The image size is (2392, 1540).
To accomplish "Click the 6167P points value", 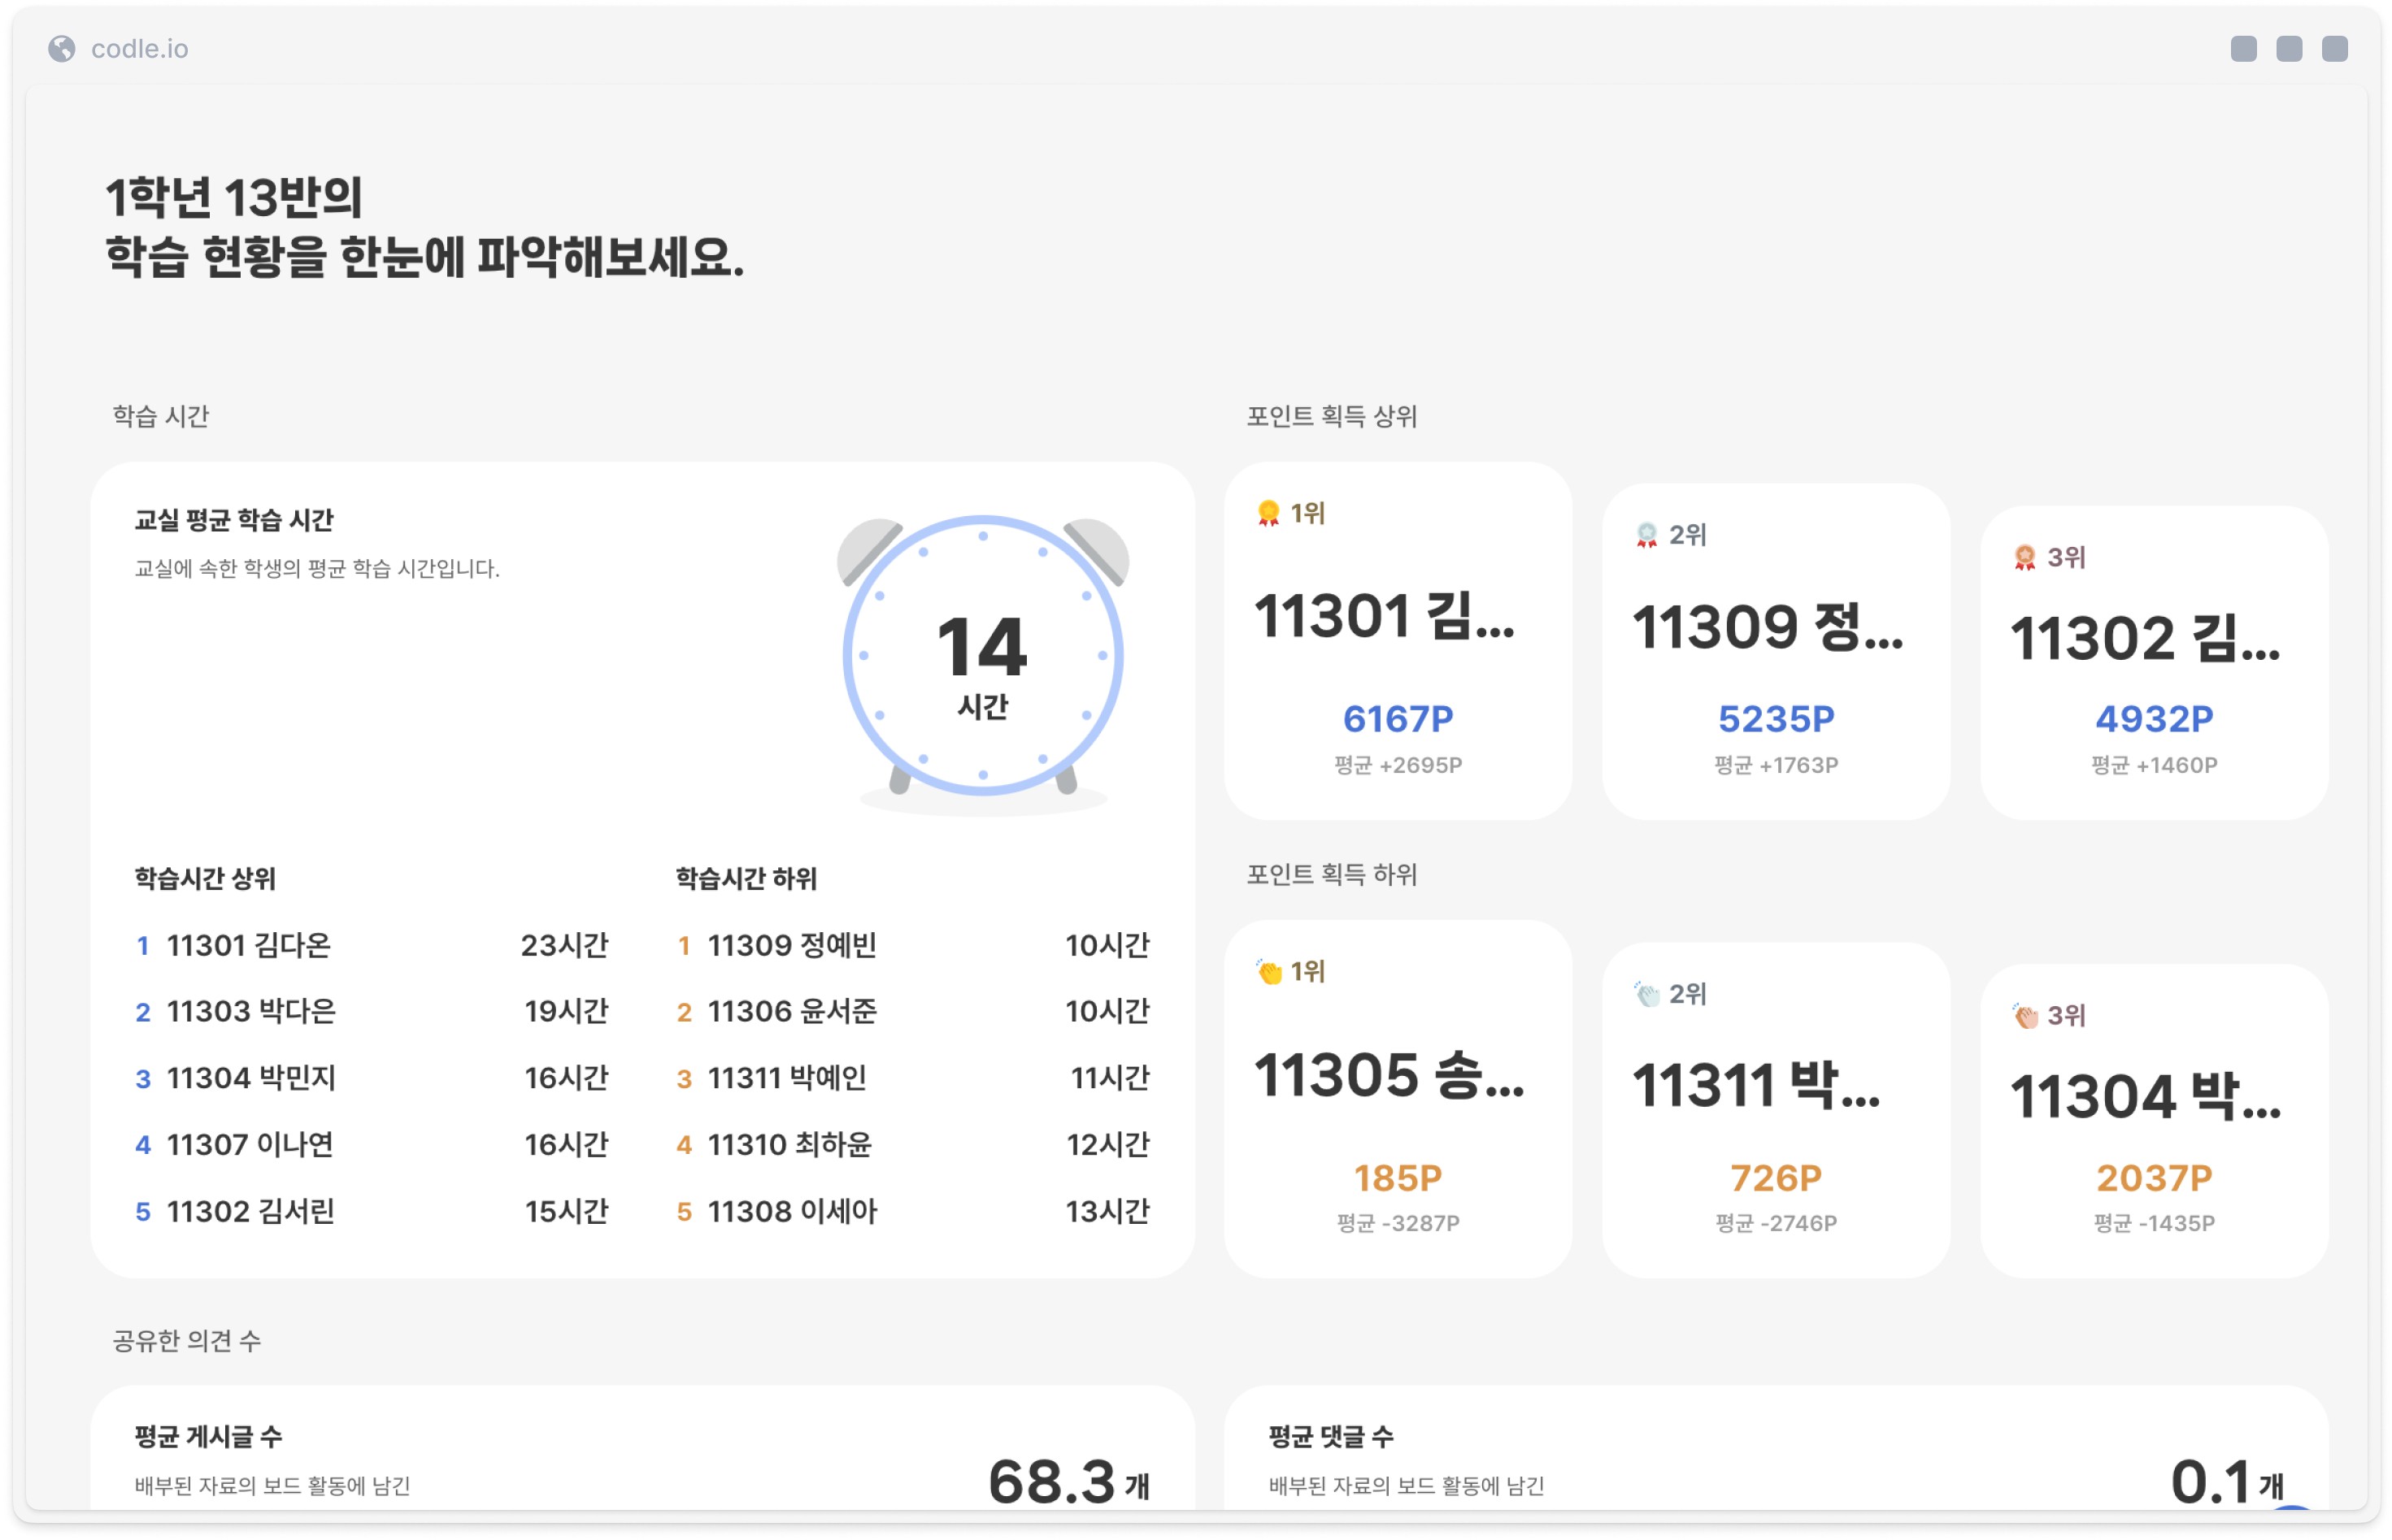I will pos(1397,718).
